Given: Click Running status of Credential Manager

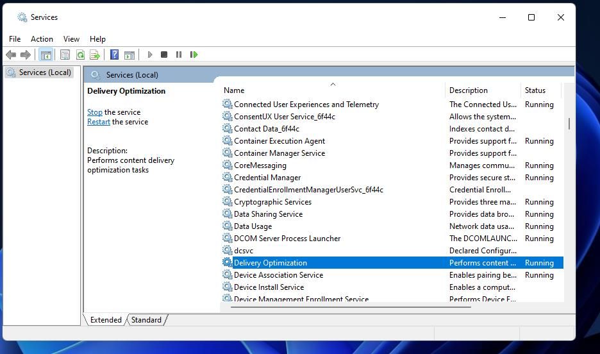Looking at the screenshot, I should [x=539, y=178].
